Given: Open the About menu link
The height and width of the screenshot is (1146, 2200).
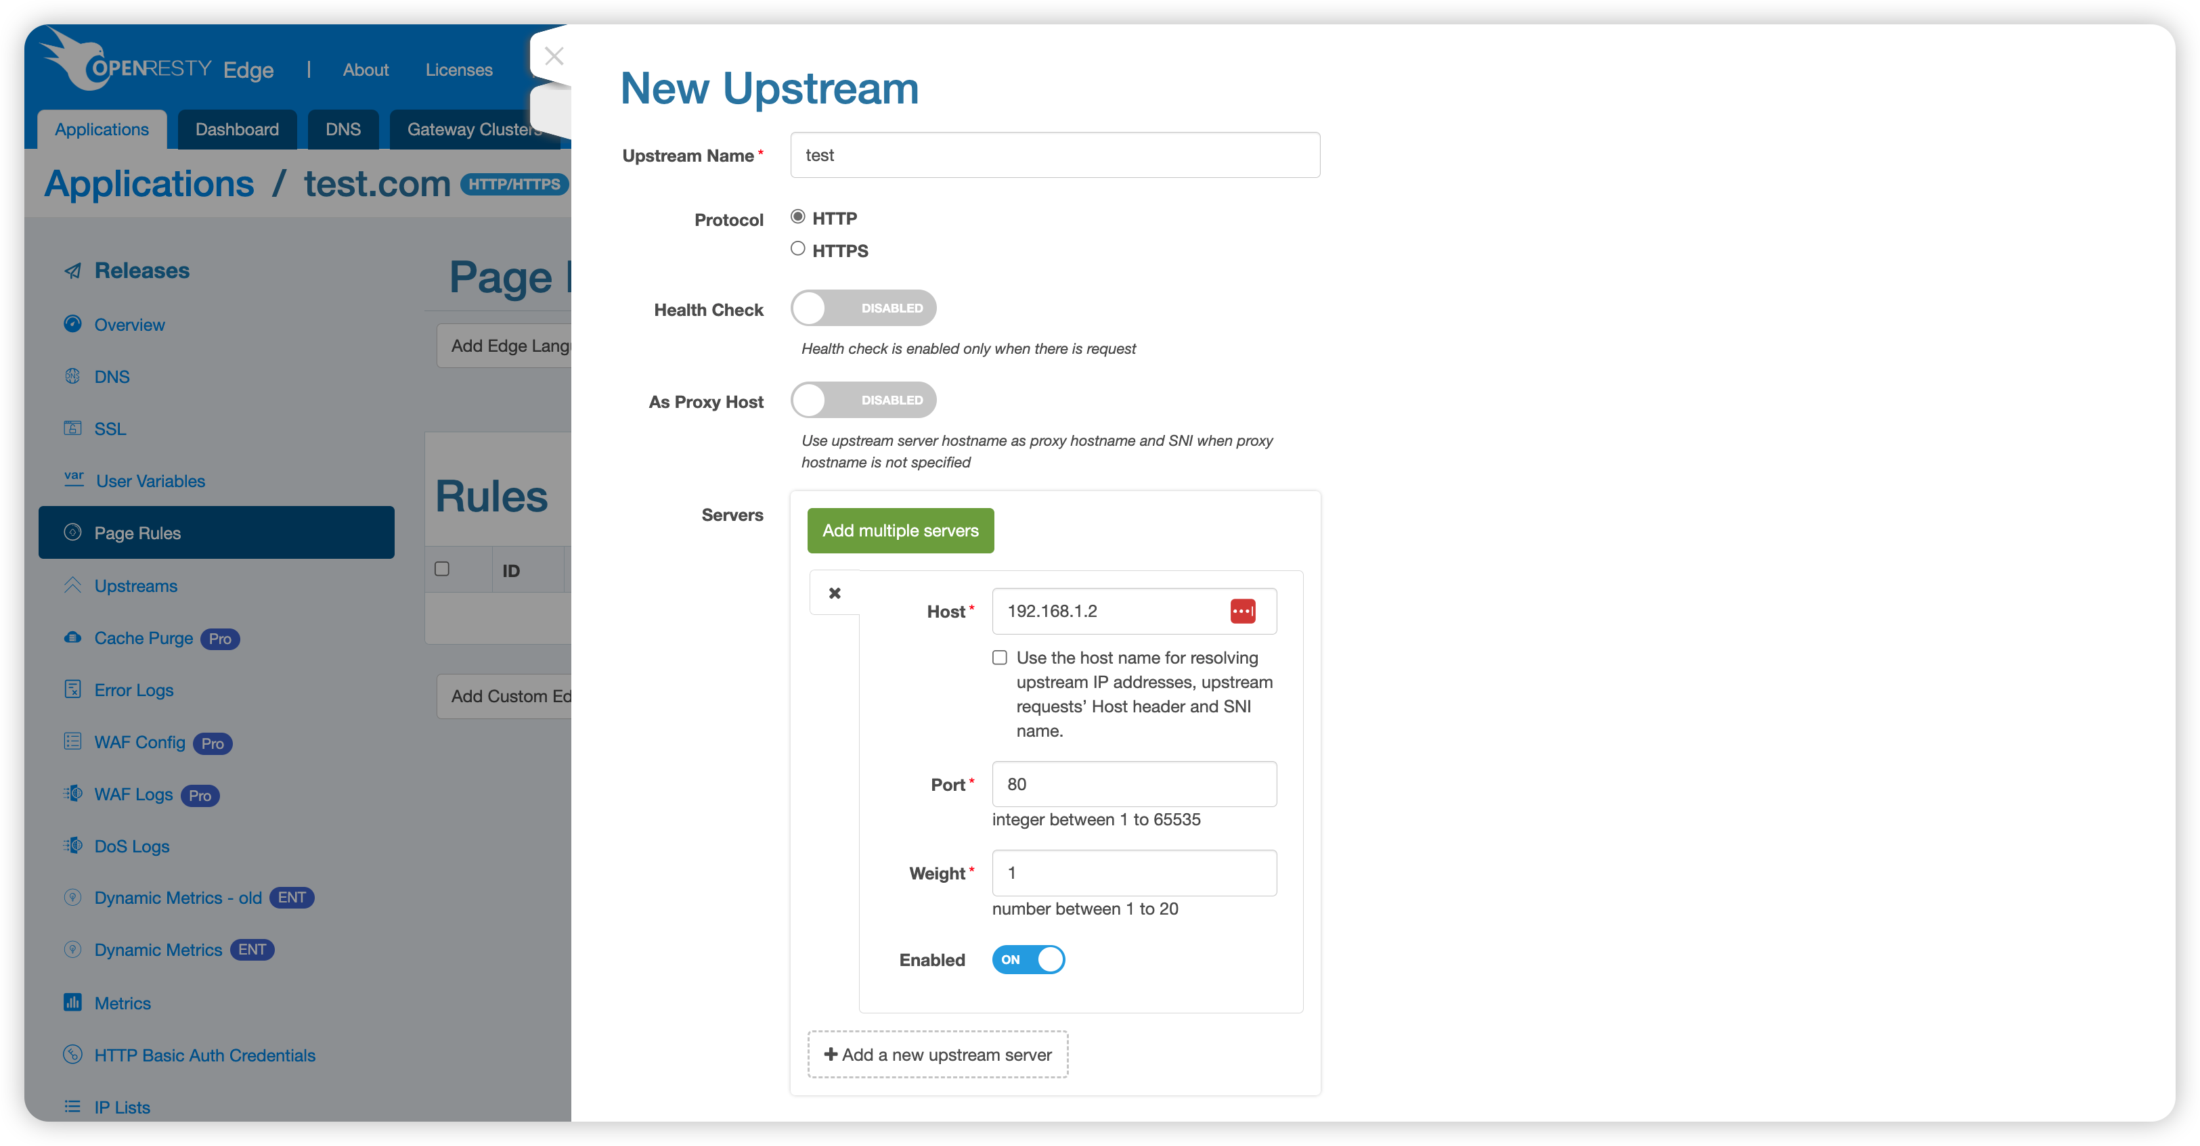Looking at the screenshot, I should coord(366,70).
